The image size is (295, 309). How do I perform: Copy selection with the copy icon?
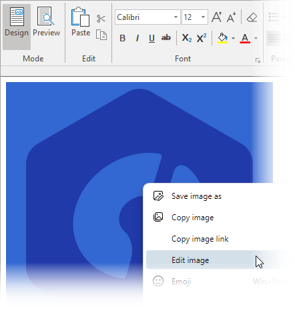[101, 35]
